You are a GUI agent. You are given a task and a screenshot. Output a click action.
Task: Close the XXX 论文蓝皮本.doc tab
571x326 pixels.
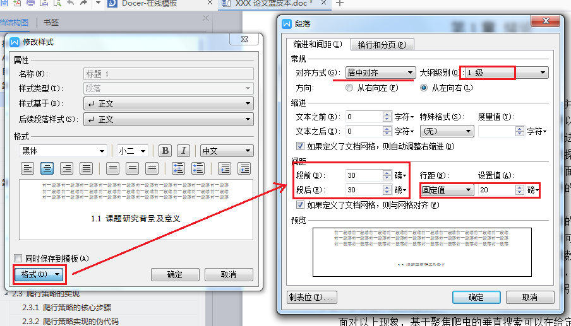[324, 3]
